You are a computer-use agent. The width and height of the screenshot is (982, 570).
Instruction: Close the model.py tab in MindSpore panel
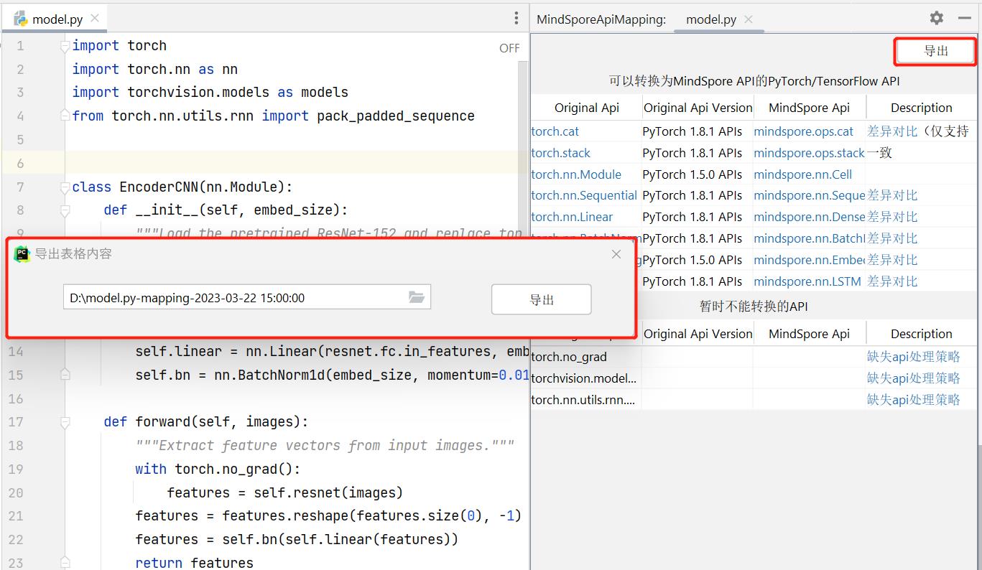(x=749, y=19)
